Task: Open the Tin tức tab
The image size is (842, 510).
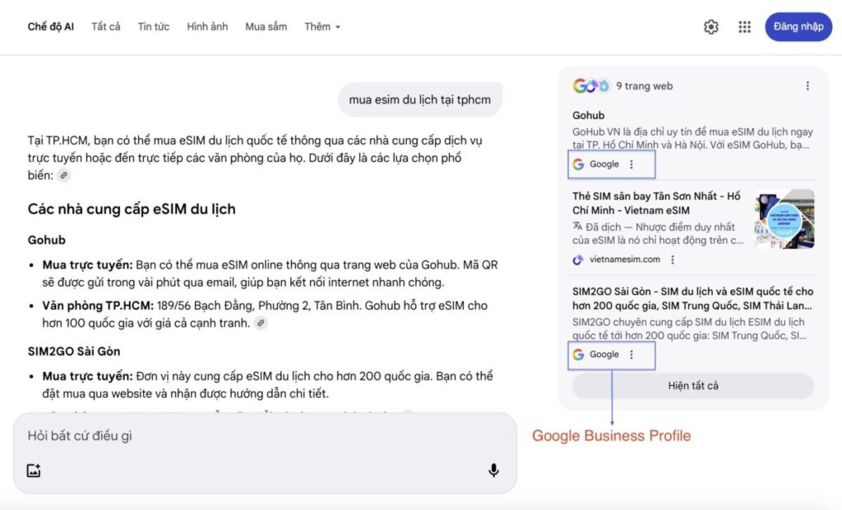Action: (154, 27)
